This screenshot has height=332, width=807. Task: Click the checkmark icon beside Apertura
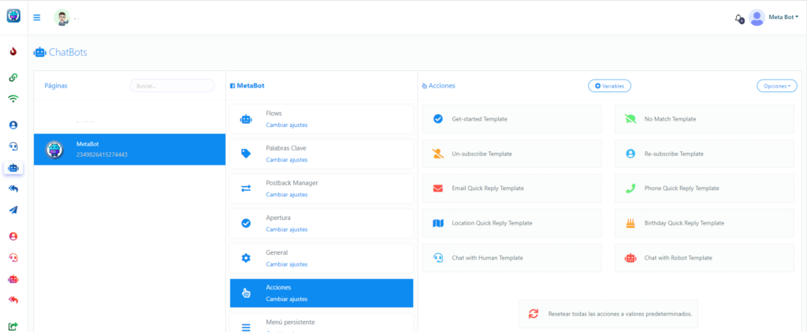click(x=246, y=223)
